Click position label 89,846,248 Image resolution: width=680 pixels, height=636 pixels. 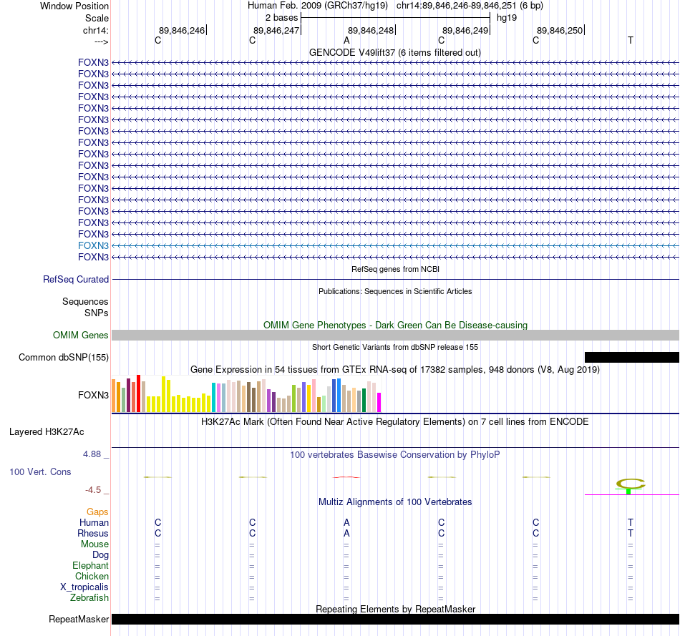coord(371,30)
